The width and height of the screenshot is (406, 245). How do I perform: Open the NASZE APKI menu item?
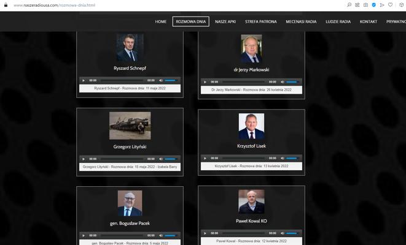pyautogui.click(x=225, y=21)
